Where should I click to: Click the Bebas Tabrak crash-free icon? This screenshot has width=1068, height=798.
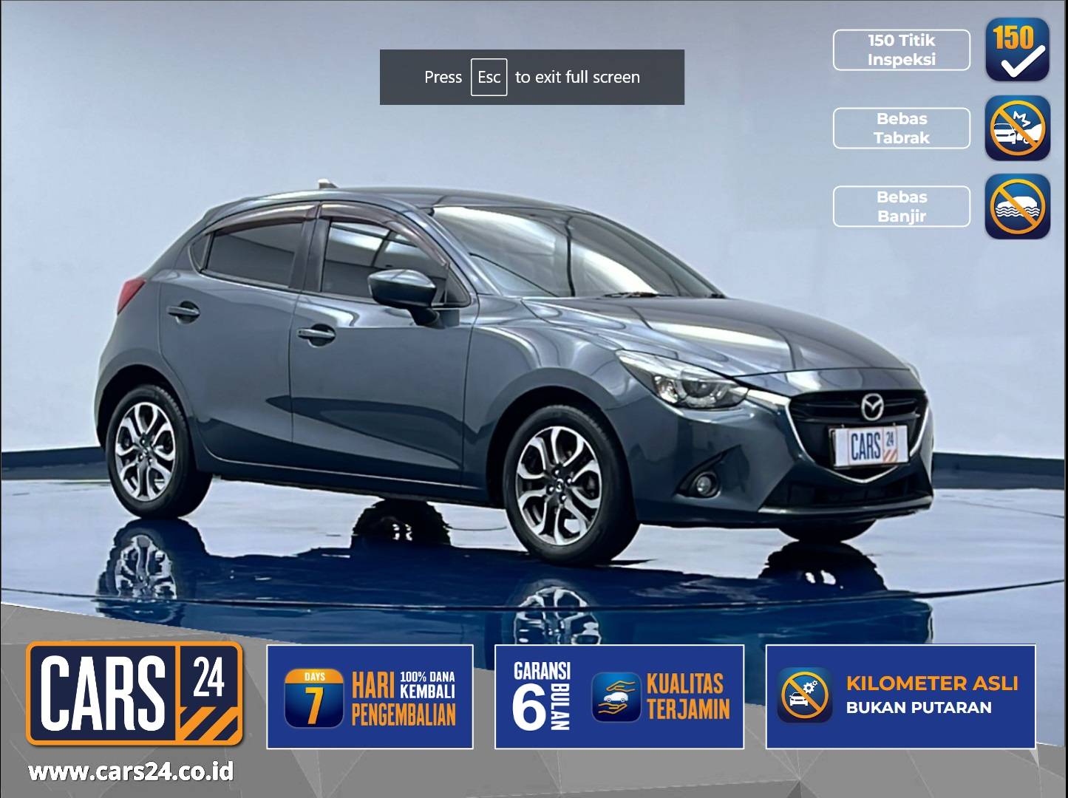(x=1017, y=128)
